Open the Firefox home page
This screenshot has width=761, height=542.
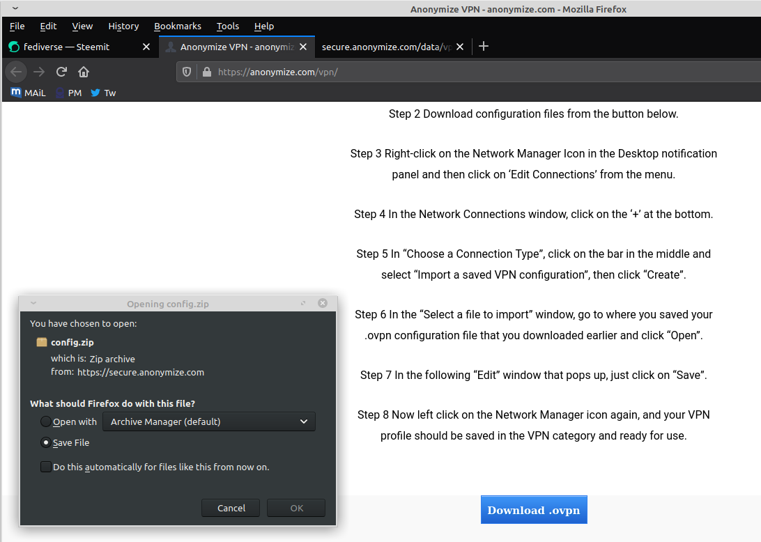click(84, 72)
